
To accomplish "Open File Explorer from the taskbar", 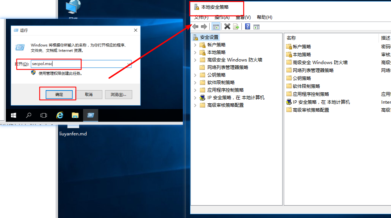I will (75, 115).
